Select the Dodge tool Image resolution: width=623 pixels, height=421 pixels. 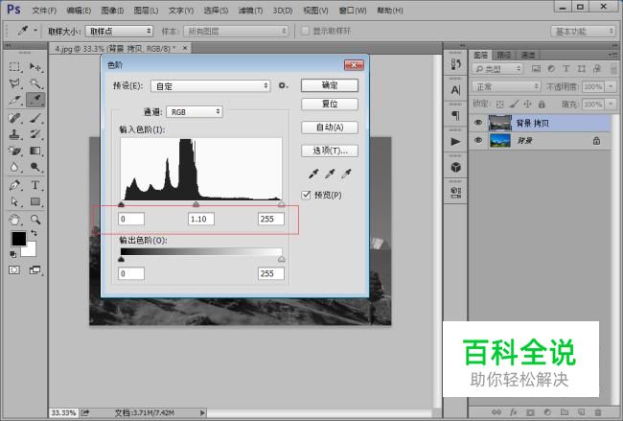(x=35, y=167)
